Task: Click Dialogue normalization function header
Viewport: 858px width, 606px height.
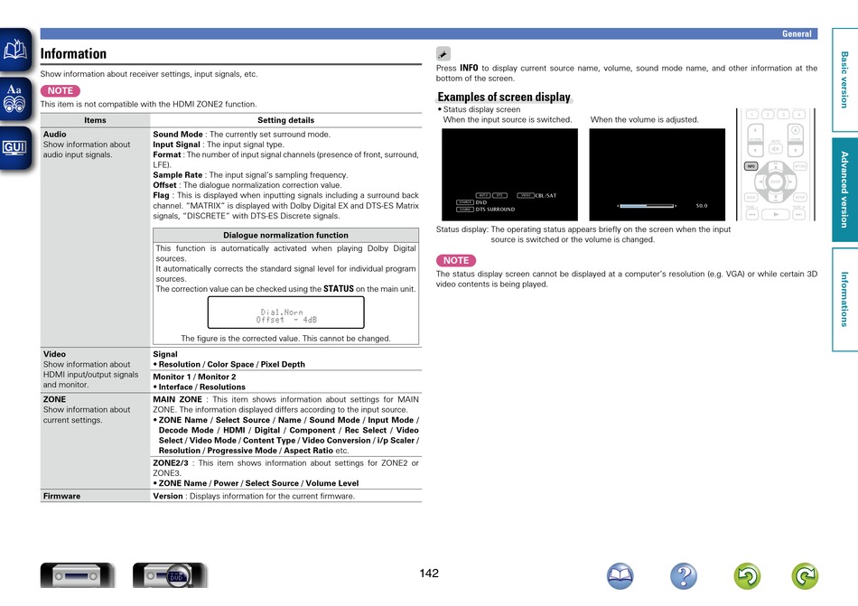Action: click(x=285, y=235)
